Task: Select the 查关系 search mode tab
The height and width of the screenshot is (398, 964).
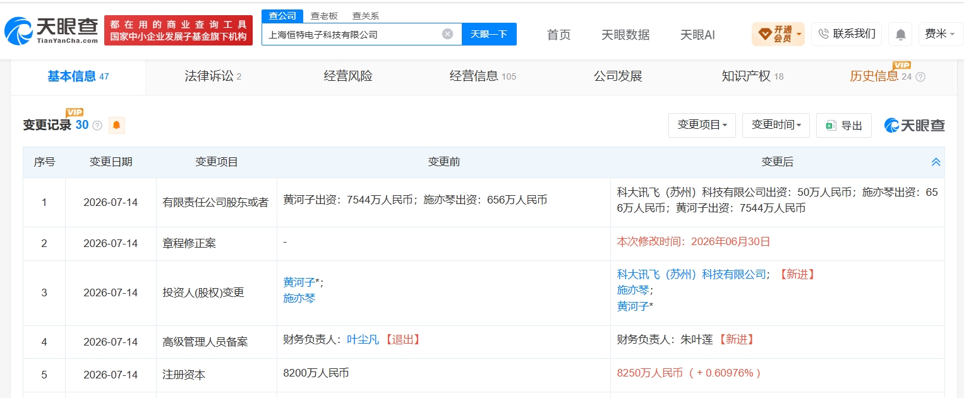Action: click(x=365, y=16)
